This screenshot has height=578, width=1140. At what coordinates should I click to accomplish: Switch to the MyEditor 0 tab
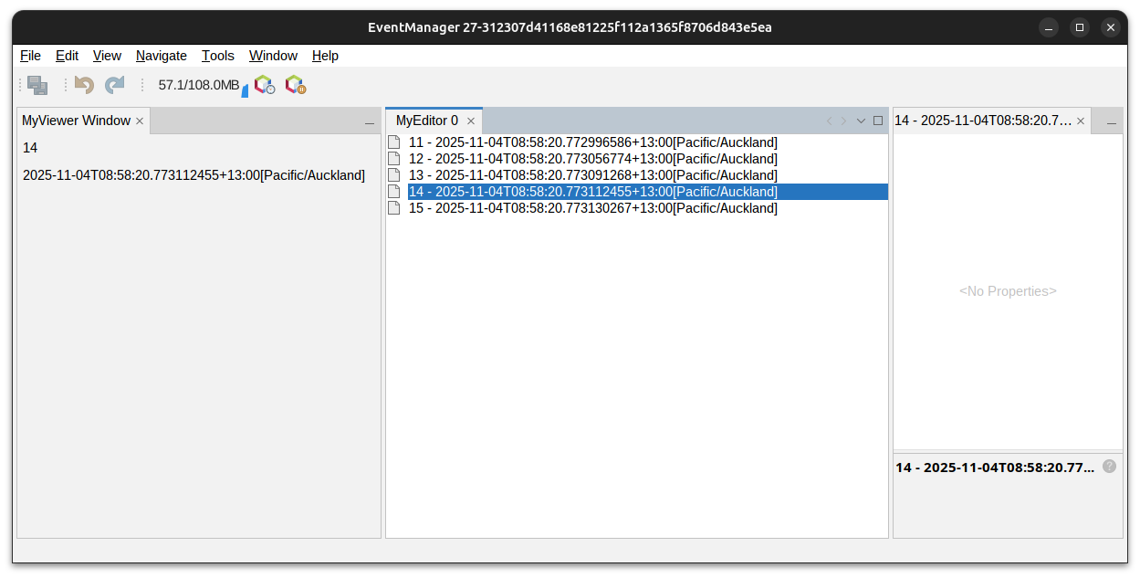click(427, 121)
